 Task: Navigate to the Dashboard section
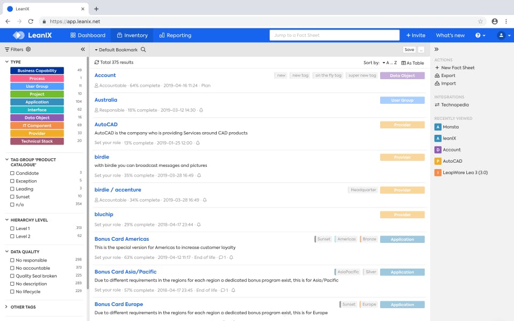click(x=87, y=35)
